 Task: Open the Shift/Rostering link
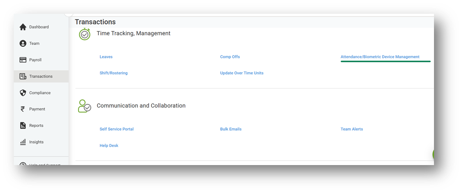click(x=113, y=73)
